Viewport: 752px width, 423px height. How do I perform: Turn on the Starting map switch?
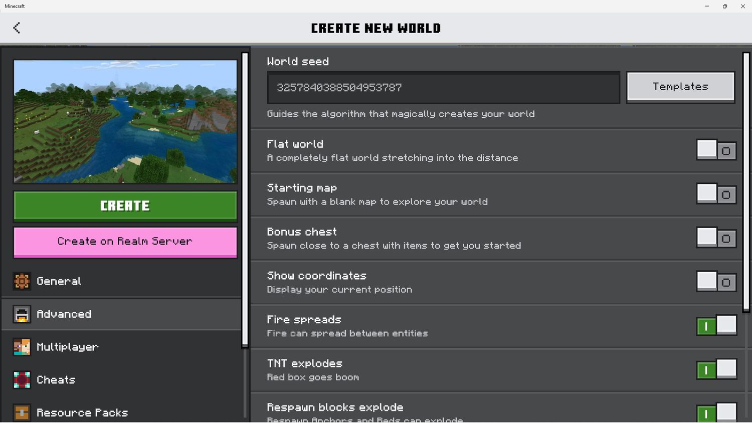point(716,194)
